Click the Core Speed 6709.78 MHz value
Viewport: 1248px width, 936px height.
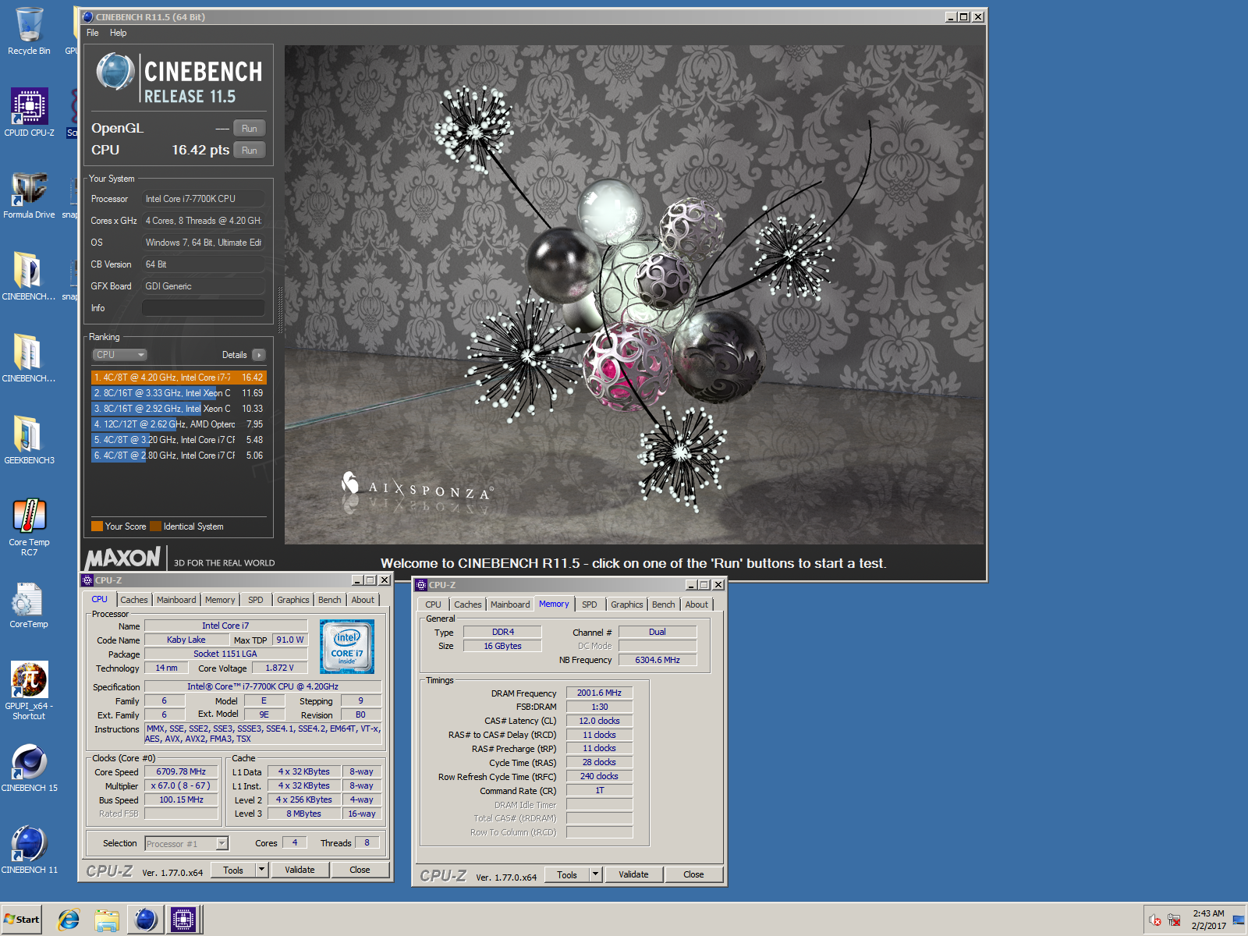[x=181, y=771]
